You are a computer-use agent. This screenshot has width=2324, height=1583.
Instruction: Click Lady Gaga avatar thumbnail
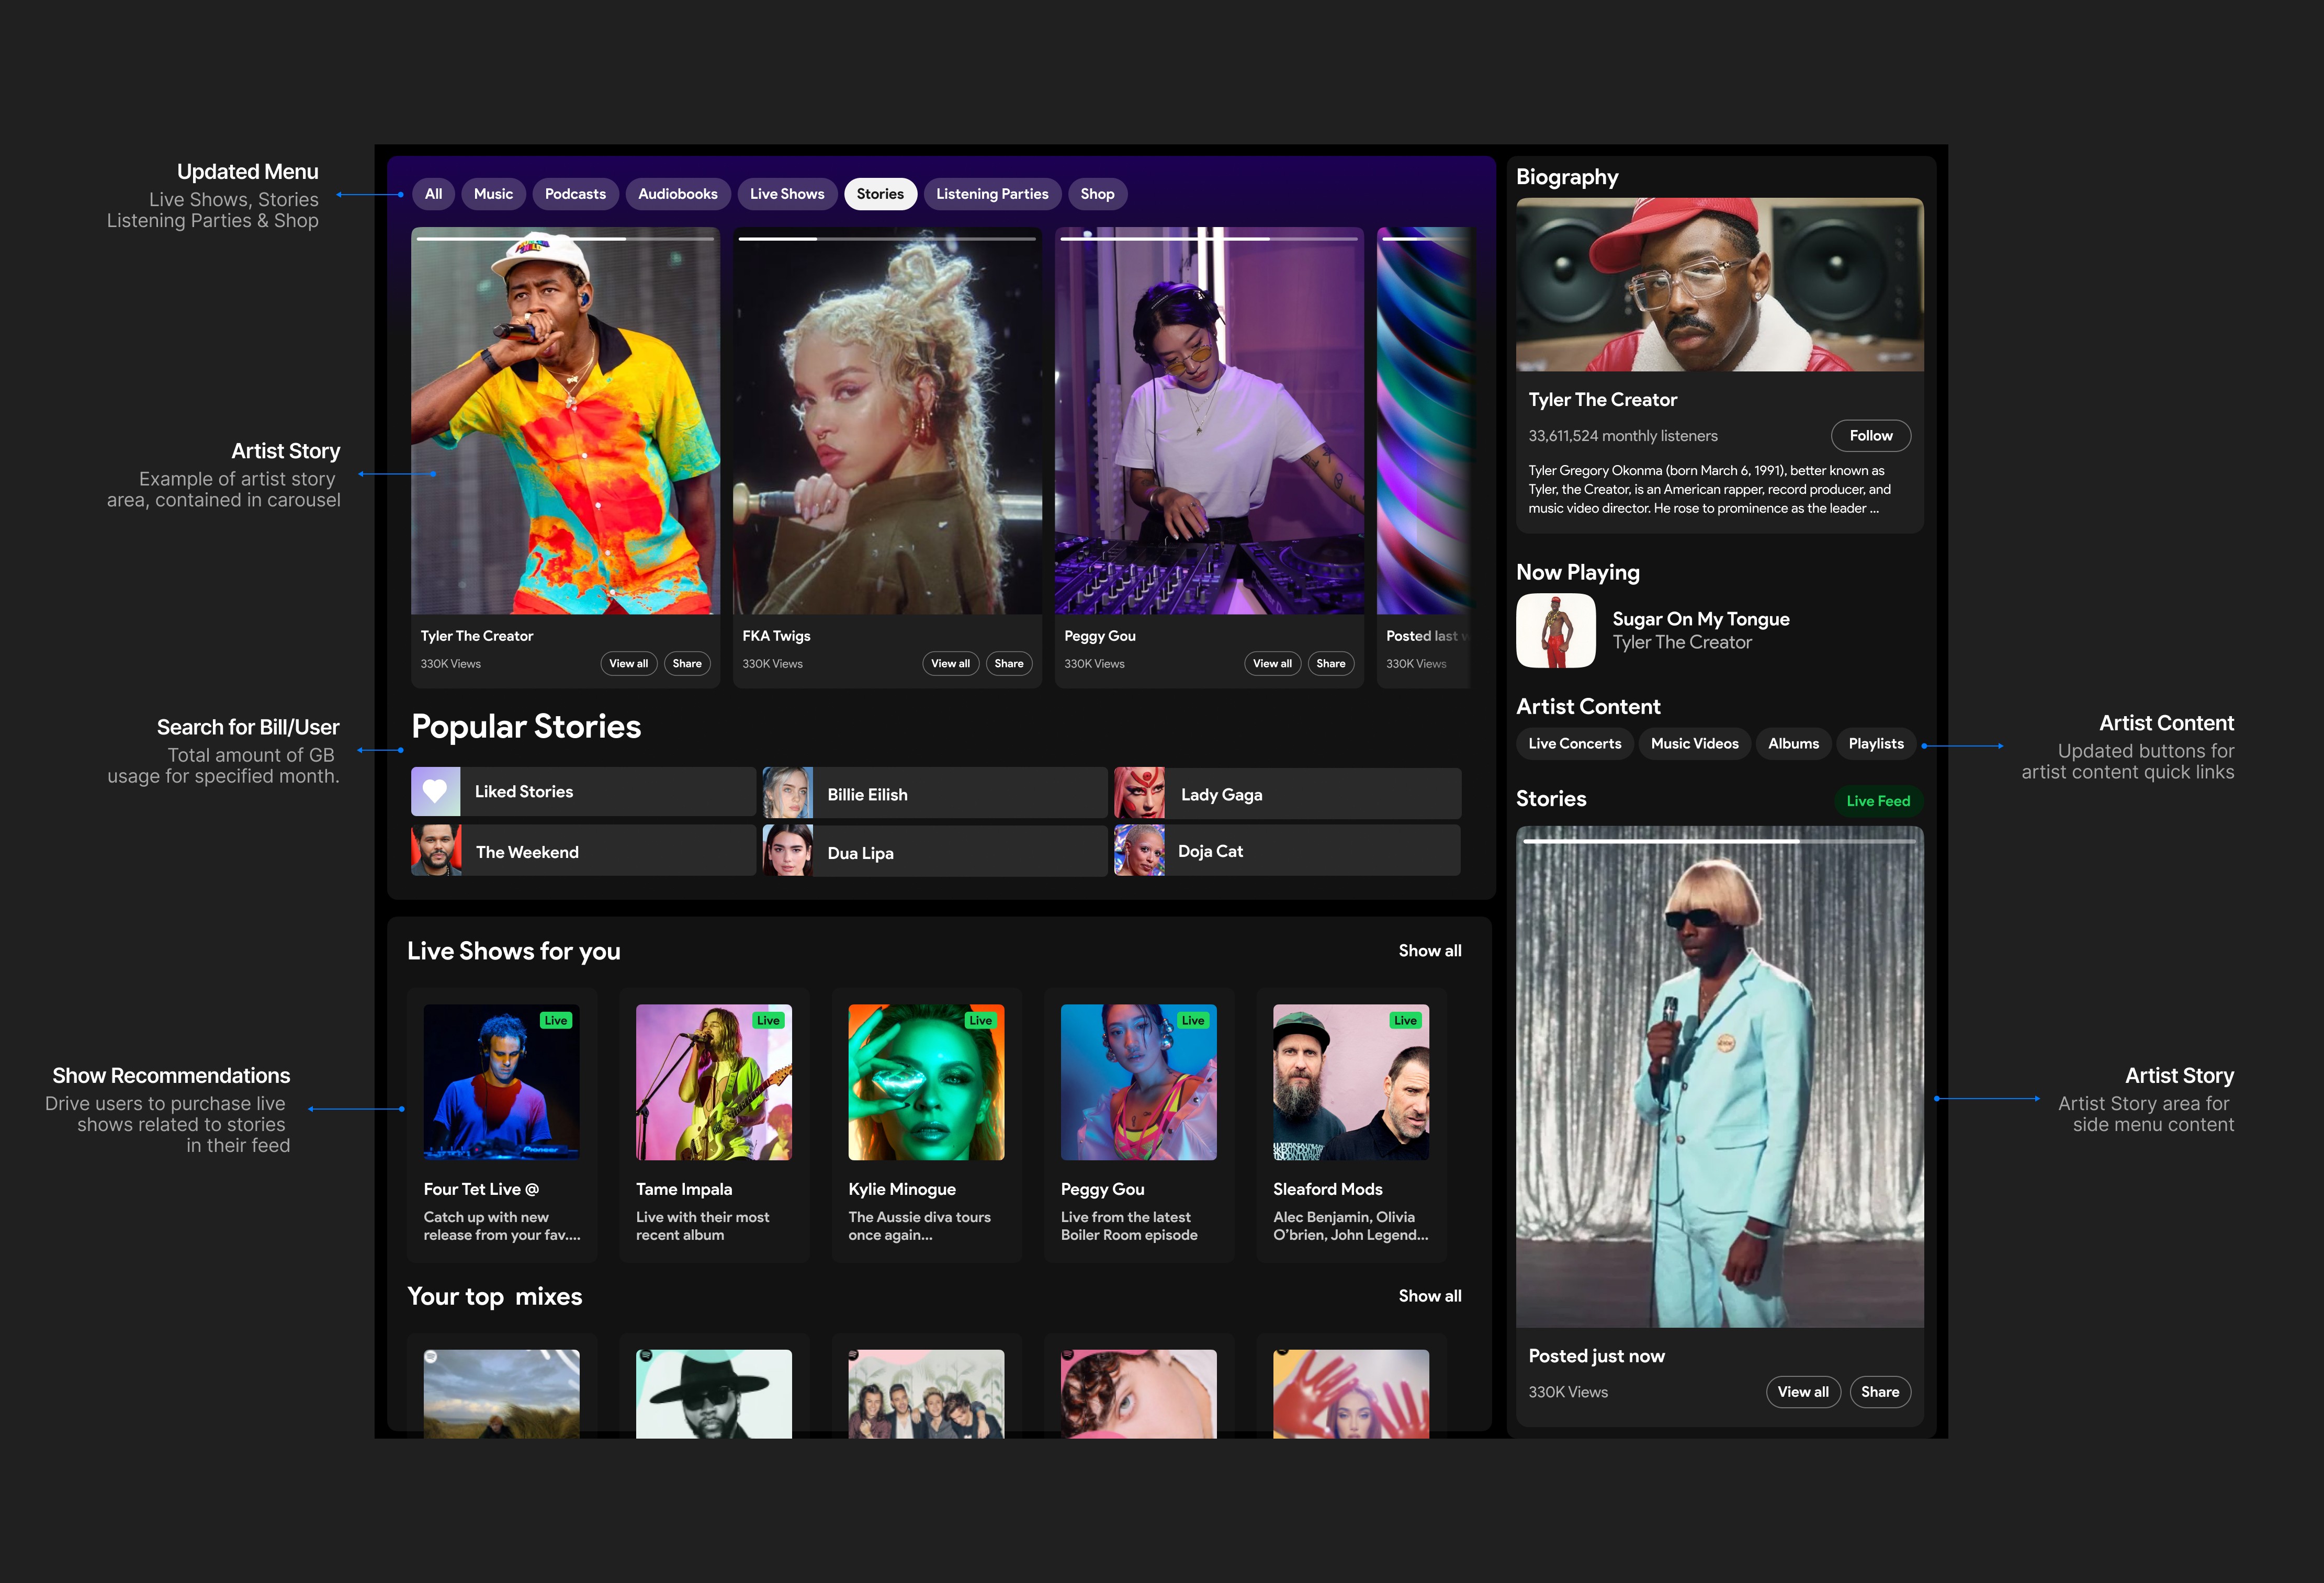[x=1139, y=794]
